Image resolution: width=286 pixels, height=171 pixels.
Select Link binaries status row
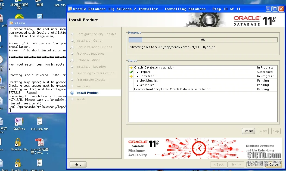pos(203,80)
